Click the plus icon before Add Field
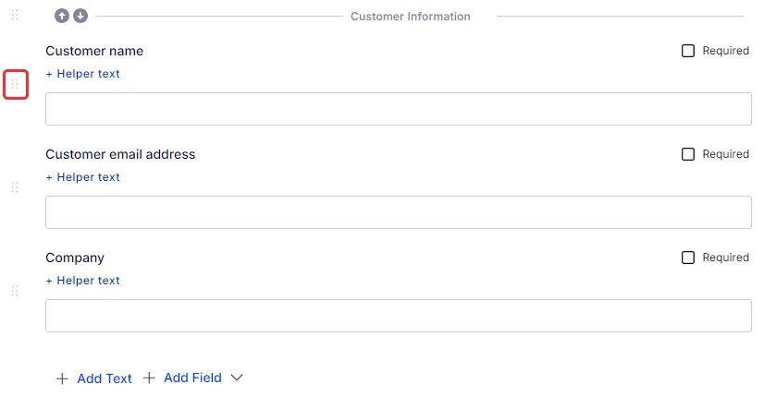Viewport: 764px width, 396px height. pyautogui.click(x=149, y=378)
